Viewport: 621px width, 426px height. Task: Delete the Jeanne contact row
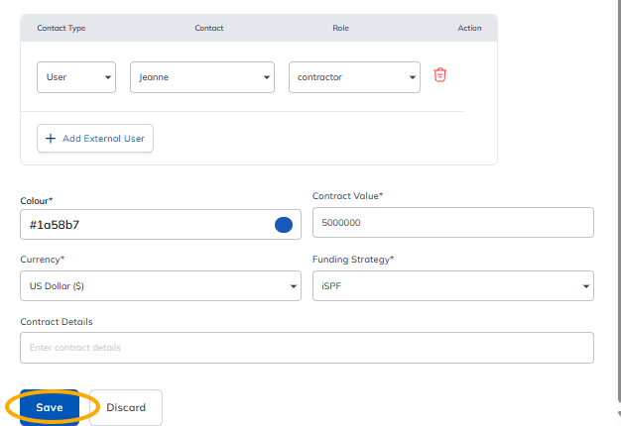point(440,76)
